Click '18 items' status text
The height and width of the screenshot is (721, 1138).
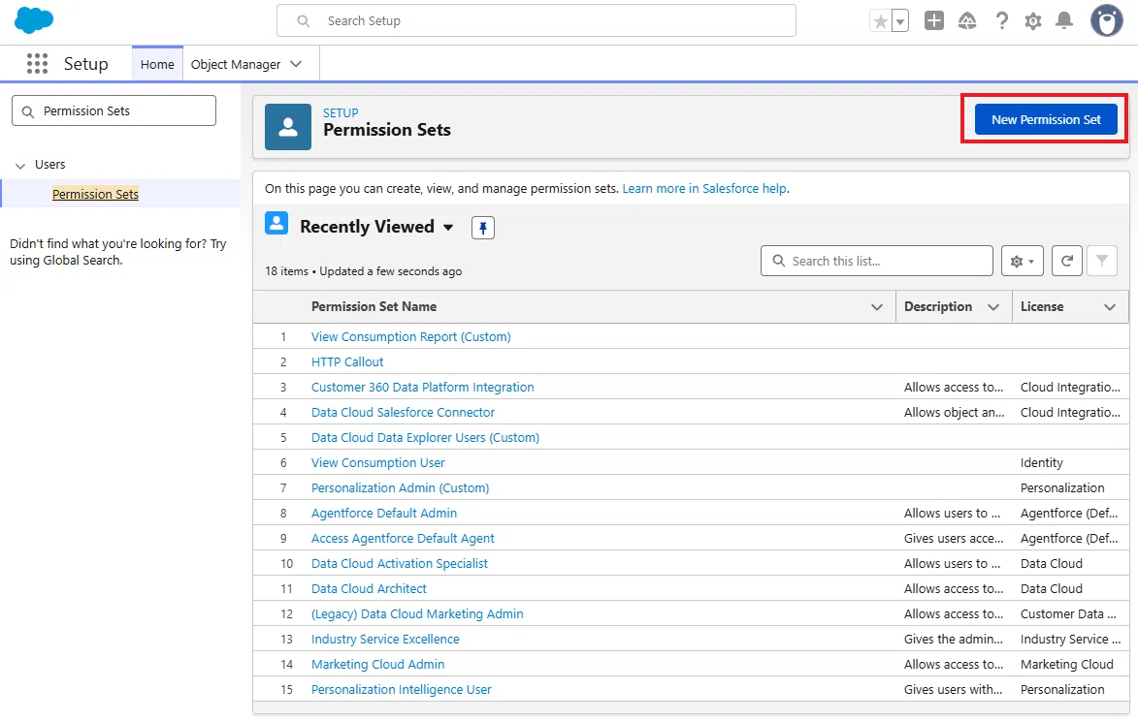pos(286,271)
